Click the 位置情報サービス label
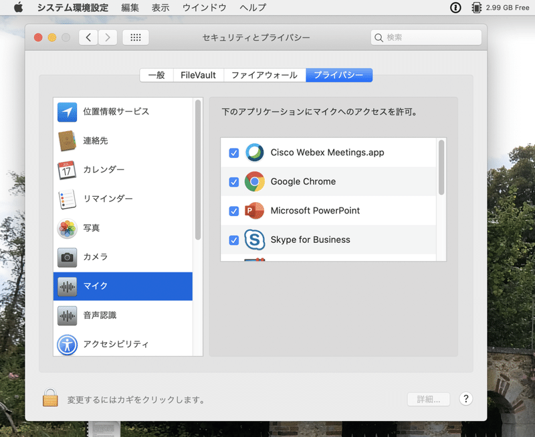 [116, 112]
